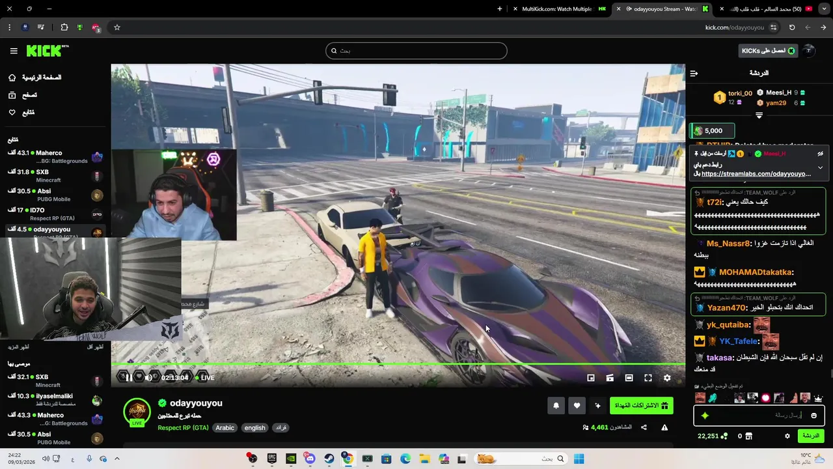This screenshot has height=469, width=833.
Task: Select the english tag
Action: pyautogui.click(x=254, y=428)
